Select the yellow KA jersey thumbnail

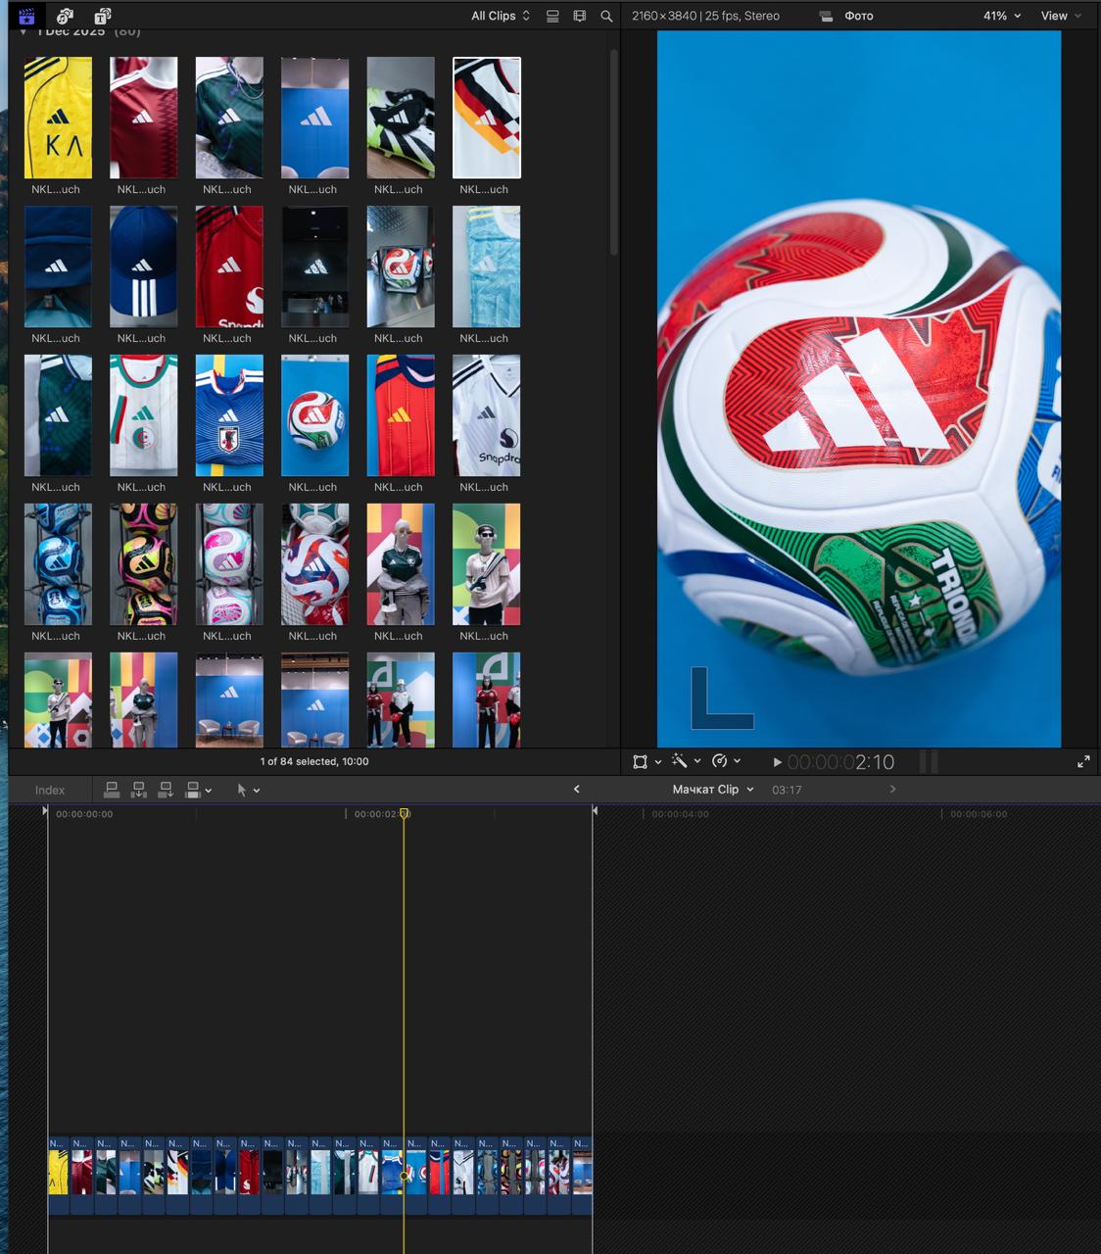point(58,118)
